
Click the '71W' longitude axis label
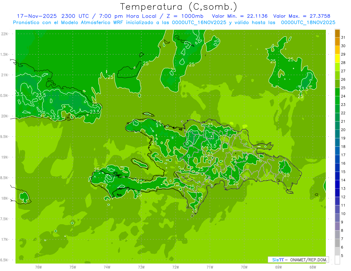pyautogui.click(x=210, y=267)
